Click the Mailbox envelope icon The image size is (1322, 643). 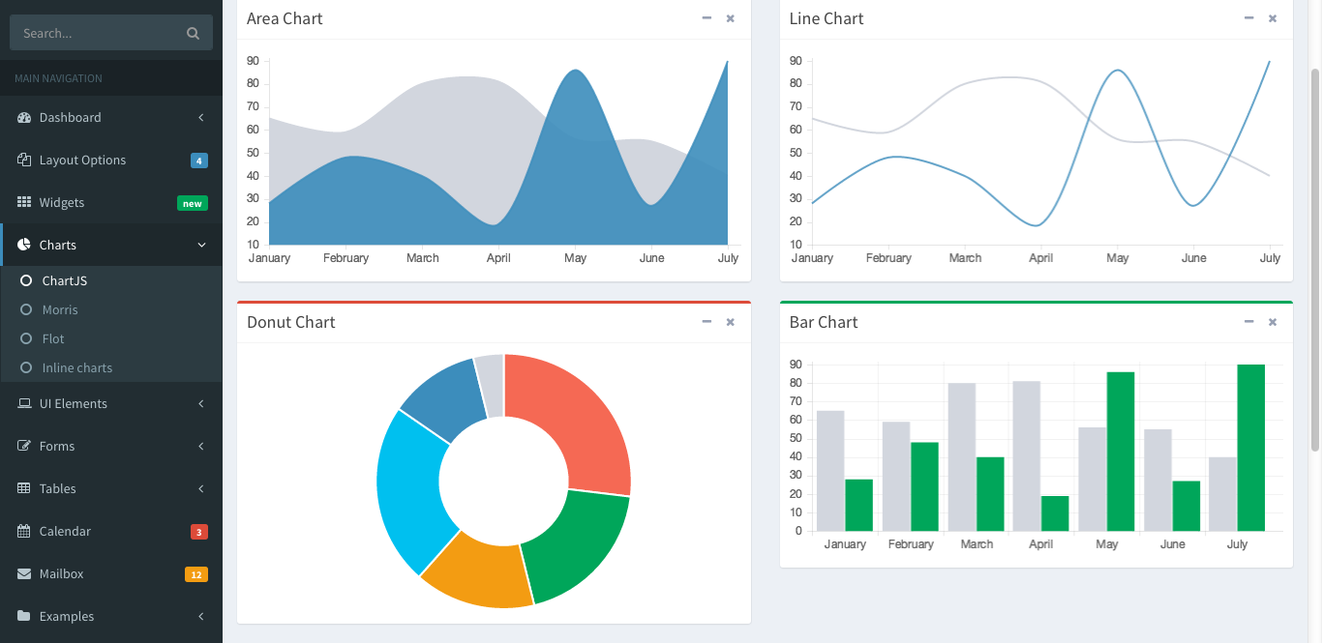(24, 573)
